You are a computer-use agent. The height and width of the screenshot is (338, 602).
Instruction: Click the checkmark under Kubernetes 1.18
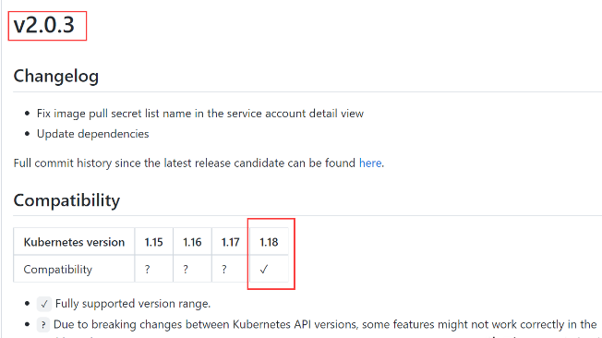point(264,270)
